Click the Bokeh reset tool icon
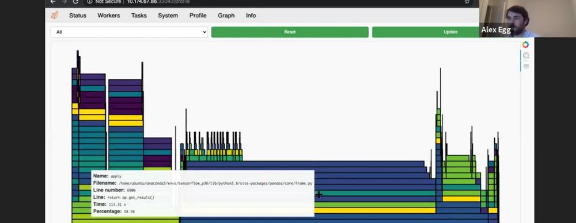The height and width of the screenshot is (223, 576). (526, 56)
